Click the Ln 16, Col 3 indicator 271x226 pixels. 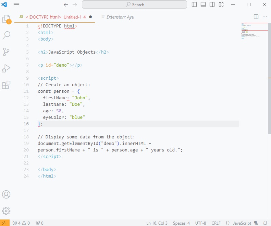(157, 223)
